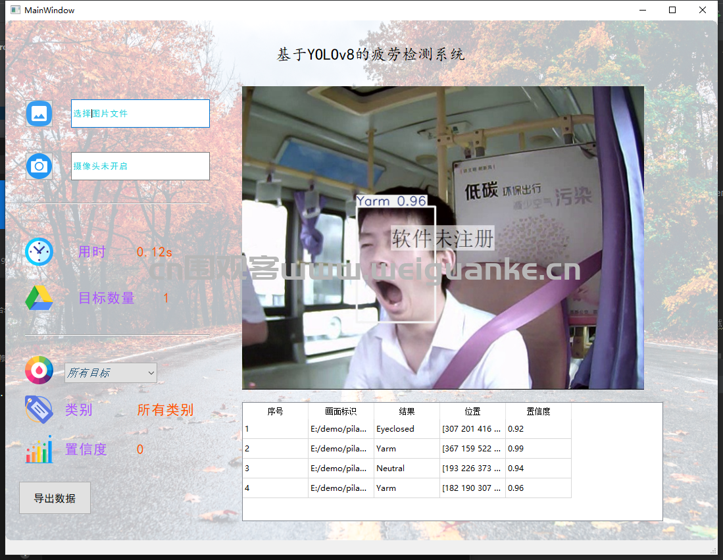Click the blue image file picker icon
Image resolution: width=723 pixels, height=560 pixels.
point(39,114)
